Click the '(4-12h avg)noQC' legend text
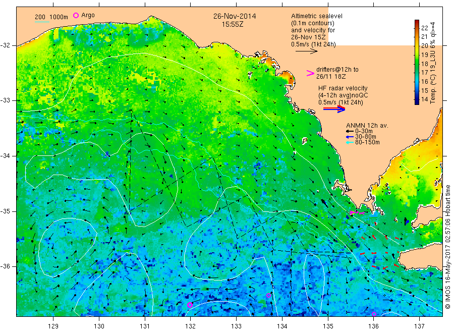The width and height of the screenshot is (454, 333). tap(343, 95)
